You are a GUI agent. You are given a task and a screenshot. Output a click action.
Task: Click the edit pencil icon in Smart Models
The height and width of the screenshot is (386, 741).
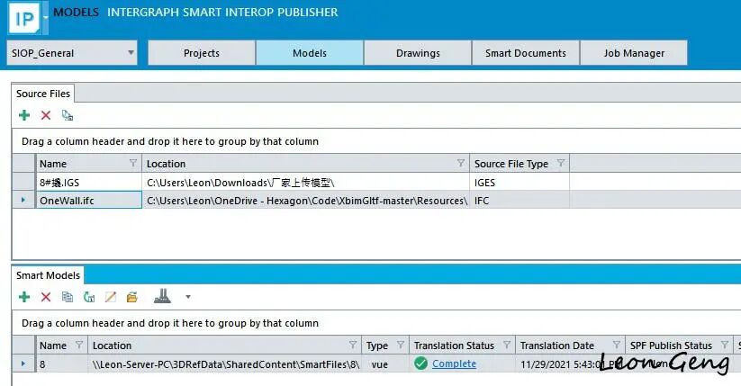point(111,297)
